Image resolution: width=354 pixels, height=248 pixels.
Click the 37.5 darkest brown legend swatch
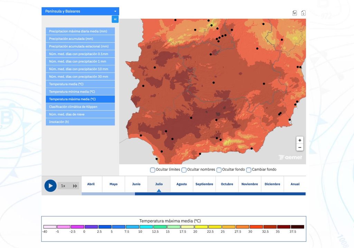(298, 227)
